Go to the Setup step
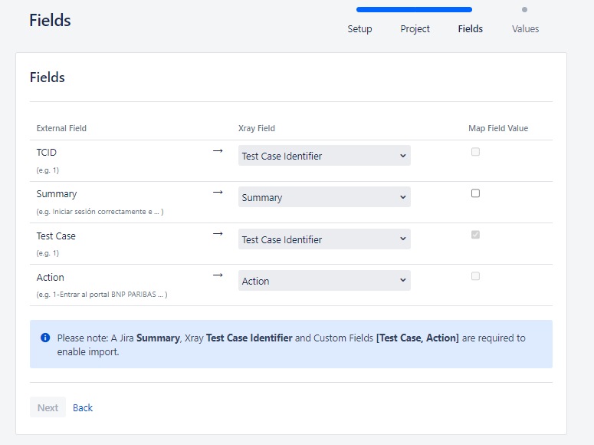594x445 pixels. 359,29
